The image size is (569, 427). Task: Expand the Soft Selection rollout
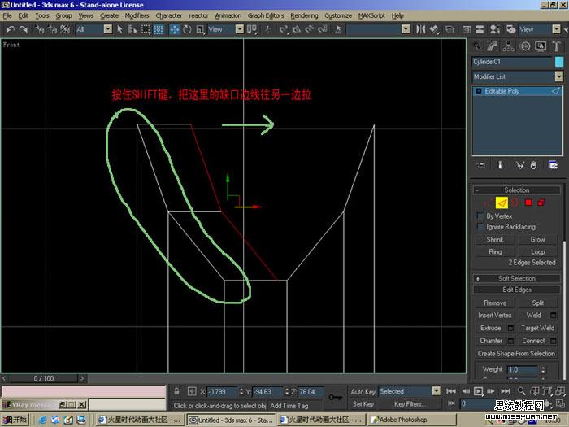[517, 278]
